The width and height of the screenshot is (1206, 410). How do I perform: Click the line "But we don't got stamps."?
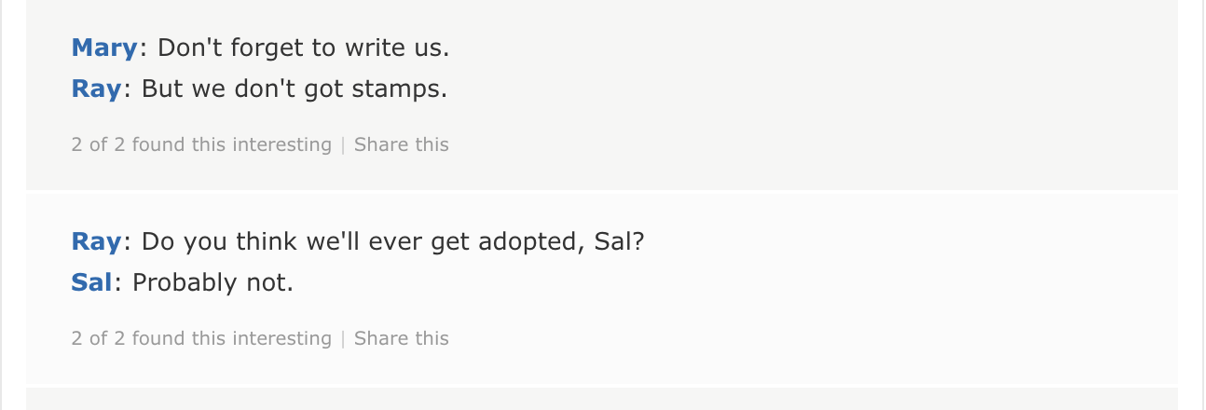pyautogui.click(x=295, y=89)
